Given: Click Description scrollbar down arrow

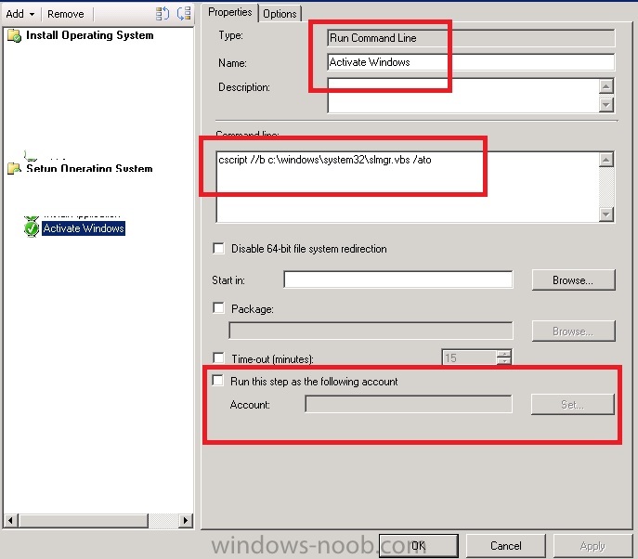Looking at the screenshot, I should click(606, 105).
